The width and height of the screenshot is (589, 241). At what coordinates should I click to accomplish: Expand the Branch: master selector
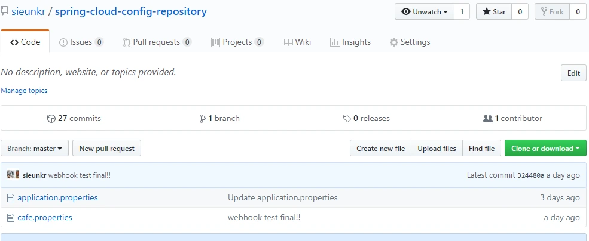35,149
